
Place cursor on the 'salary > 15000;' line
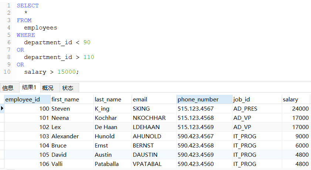(x=51, y=72)
